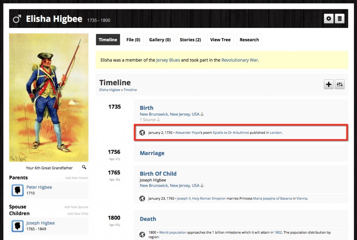The image size is (357, 240).
Task: Click the '1710' year under Peter Higbee
Action: [31, 193]
